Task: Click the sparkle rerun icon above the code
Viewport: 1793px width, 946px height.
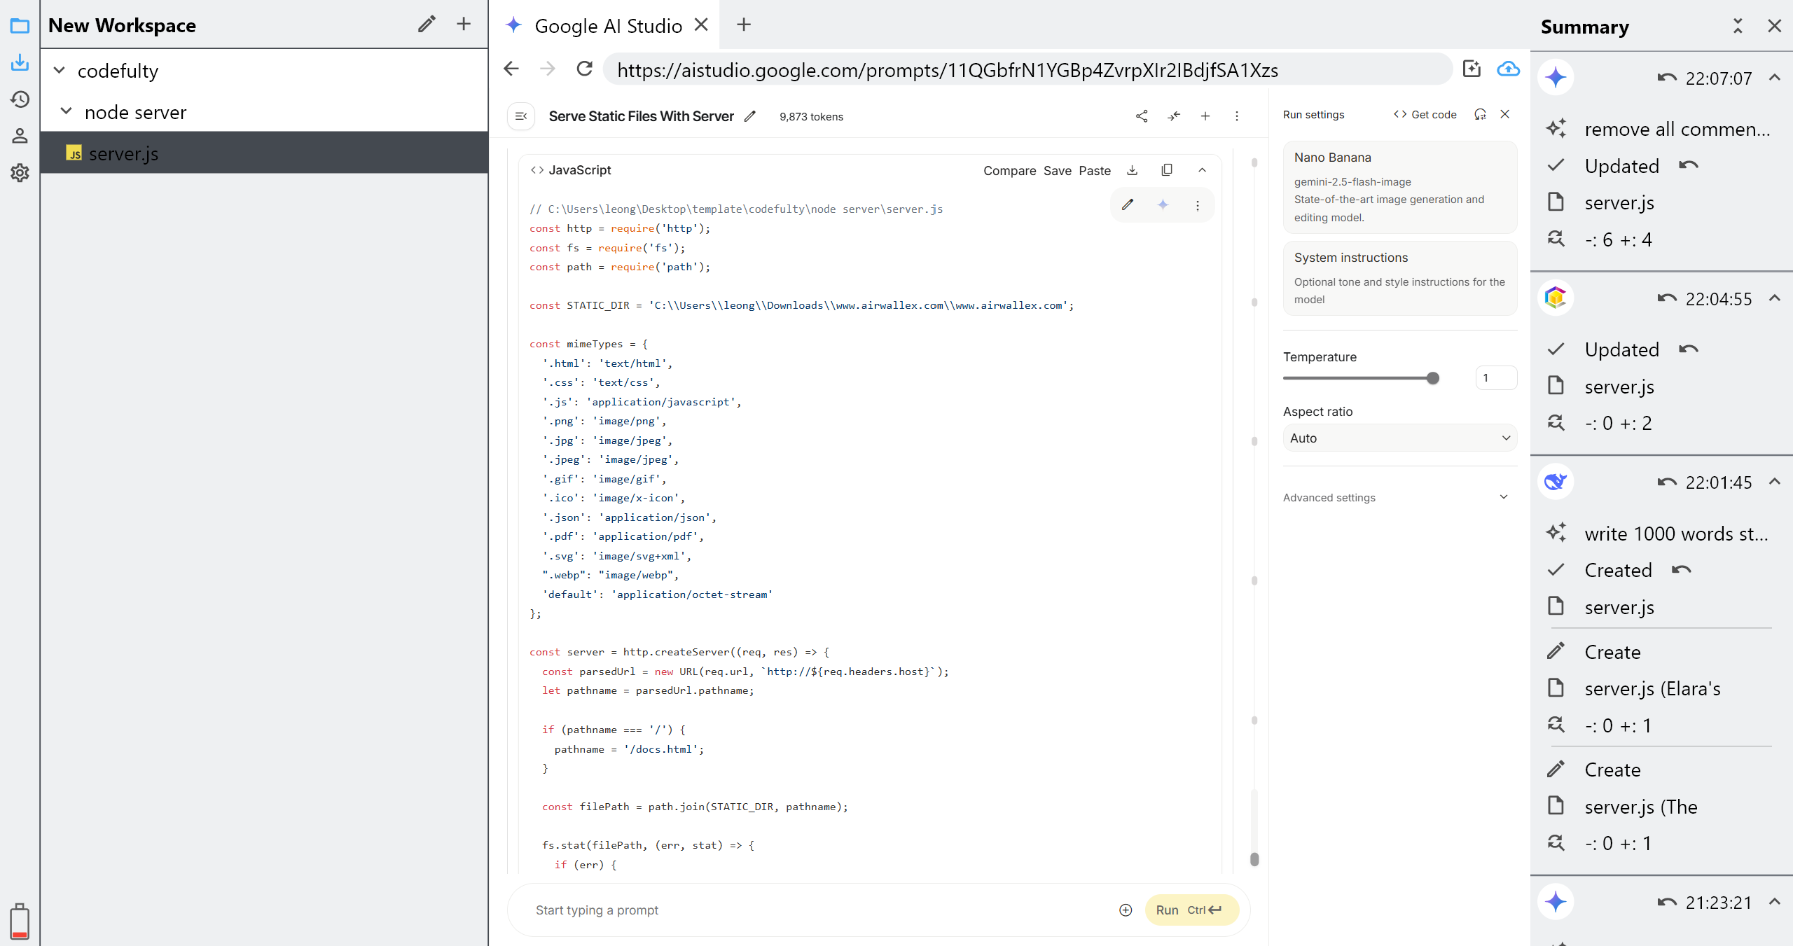Action: pos(1163,204)
